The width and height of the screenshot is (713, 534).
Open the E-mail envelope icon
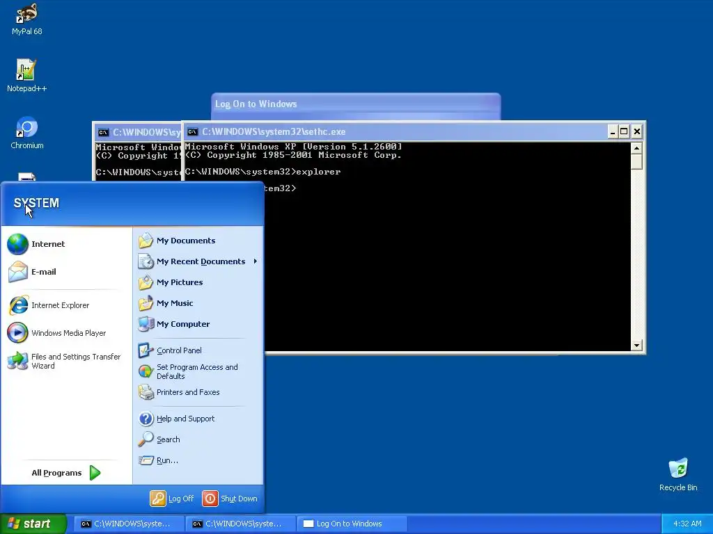point(17,272)
